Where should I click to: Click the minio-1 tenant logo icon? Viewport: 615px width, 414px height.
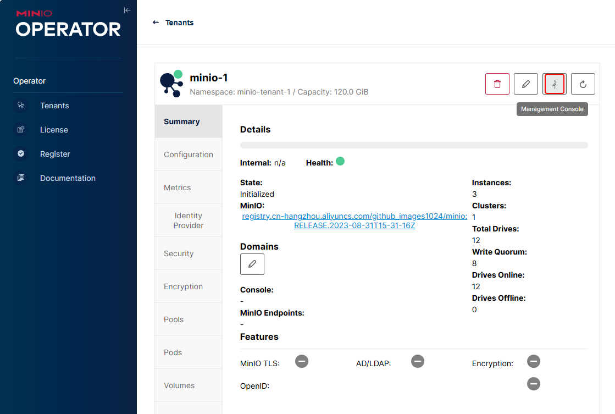pos(171,84)
